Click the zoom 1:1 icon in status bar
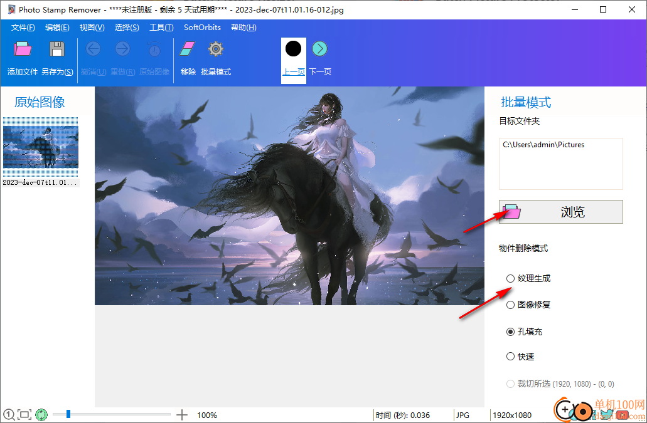The image size is (647, 423). point(9,414)
